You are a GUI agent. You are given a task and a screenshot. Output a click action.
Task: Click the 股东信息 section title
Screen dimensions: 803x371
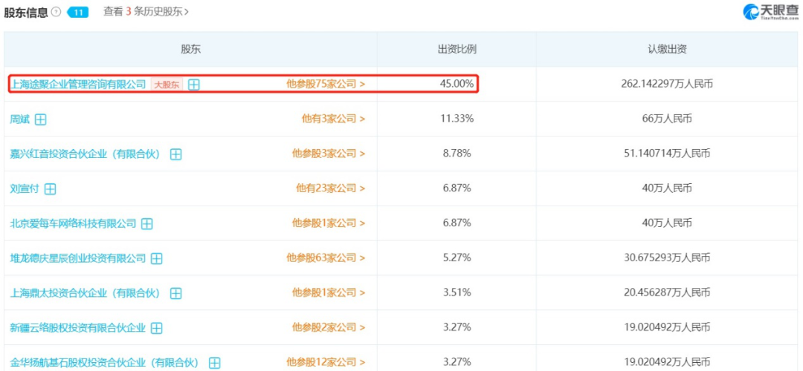pos(26,13)
